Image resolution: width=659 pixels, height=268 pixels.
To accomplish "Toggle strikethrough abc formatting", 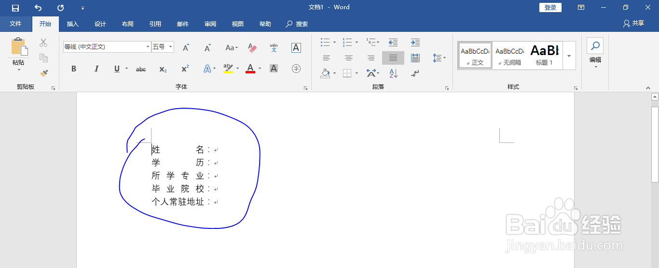I will 141,69.
